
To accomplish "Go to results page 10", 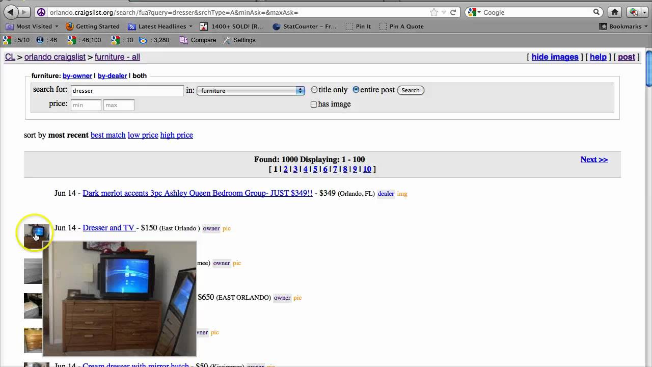I will click(x=367, y=169).
